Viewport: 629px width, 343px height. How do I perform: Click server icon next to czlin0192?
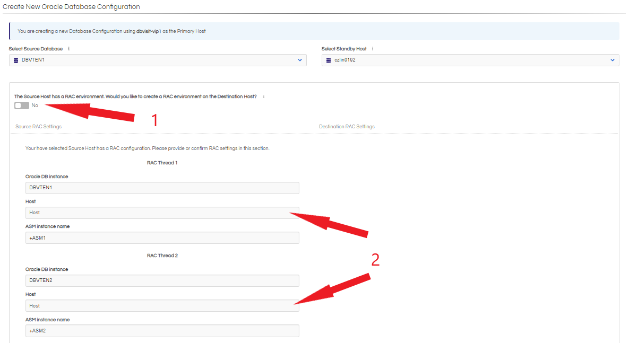pos(329,60)
